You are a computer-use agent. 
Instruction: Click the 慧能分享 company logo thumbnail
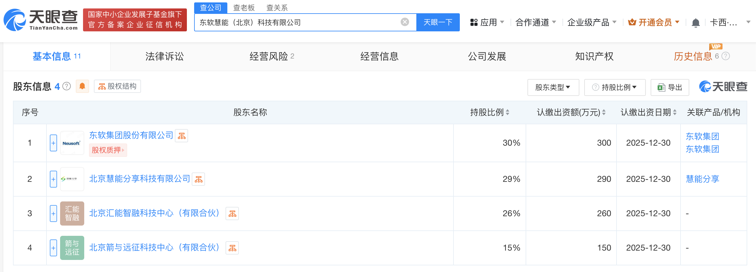tap(72, 179)
